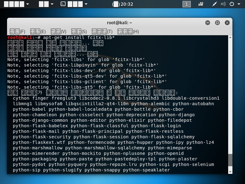Click the 'python-flaskext.wtf' package name

click(x=39, y=142)
